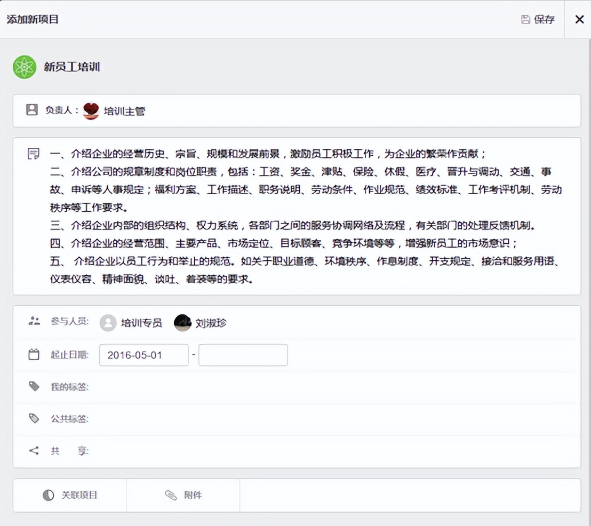Viewport: 591px width, 526px height.
Task: Click the calendar icon beside 起止日期
Action: pyautogui.click(x=34, y=354)
